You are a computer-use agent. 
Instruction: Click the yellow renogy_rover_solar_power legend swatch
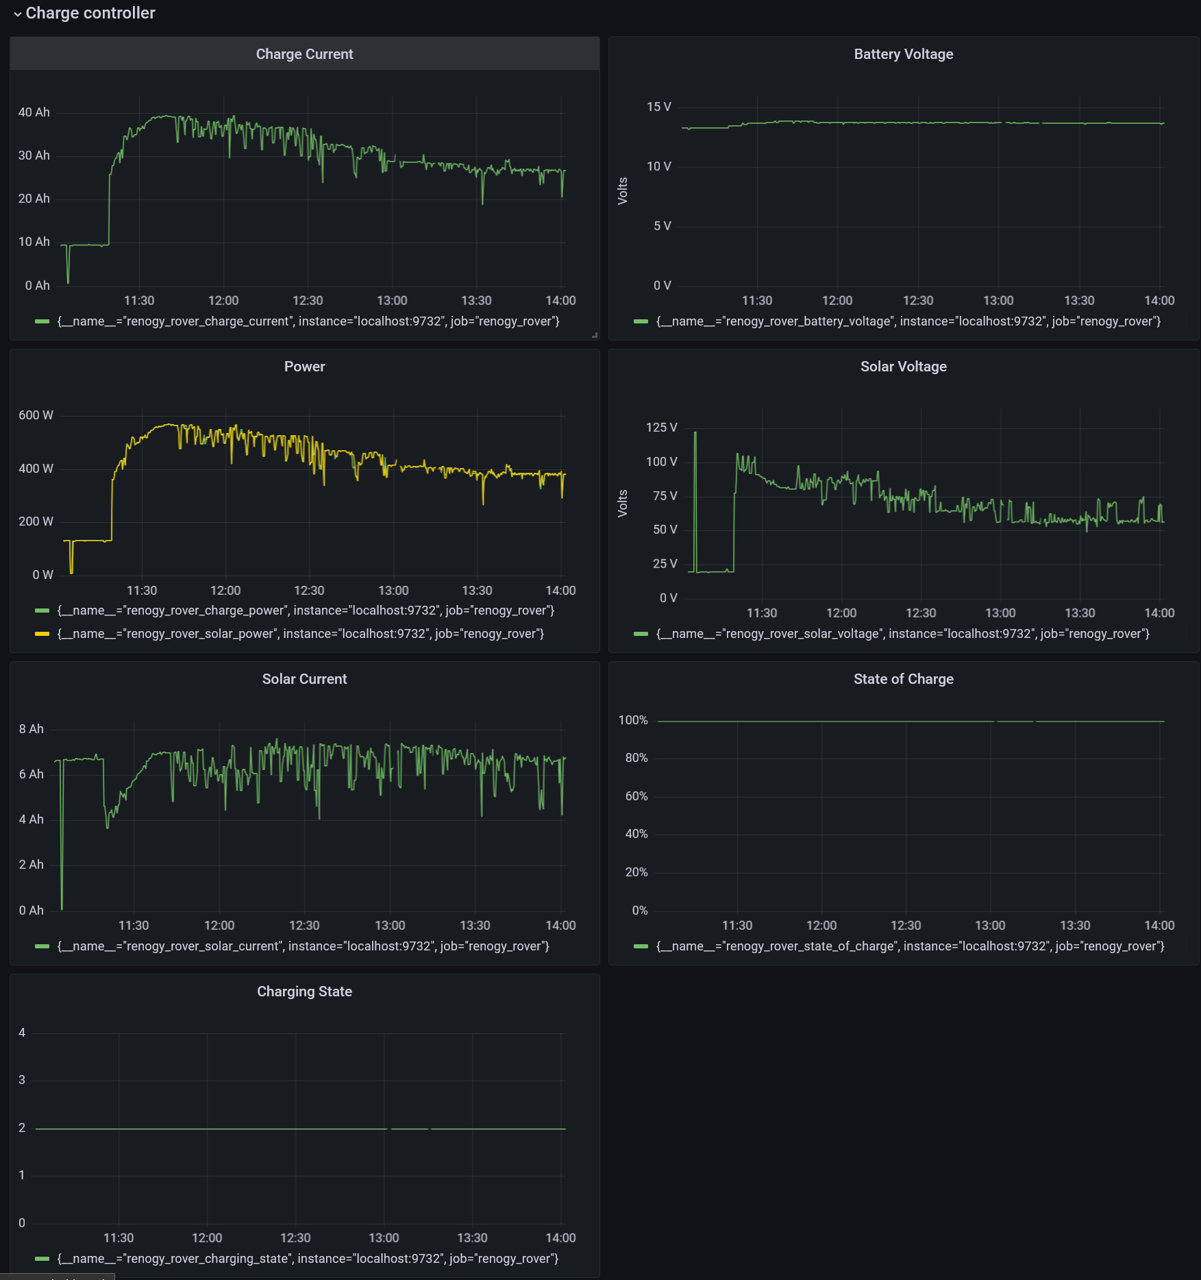coord(42,634)
